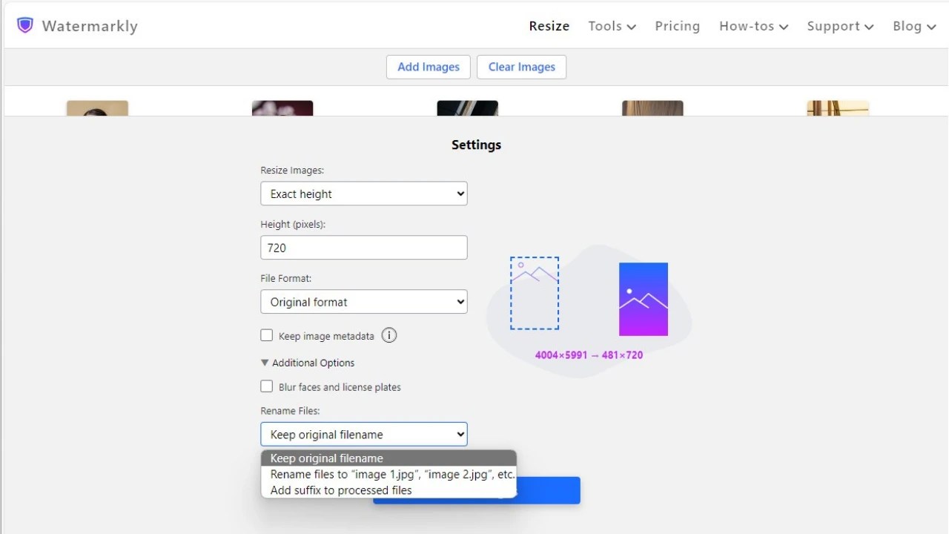Switch to the Resize tab
The width and height of the screenshot is (949, 534).
coord(549,26)
